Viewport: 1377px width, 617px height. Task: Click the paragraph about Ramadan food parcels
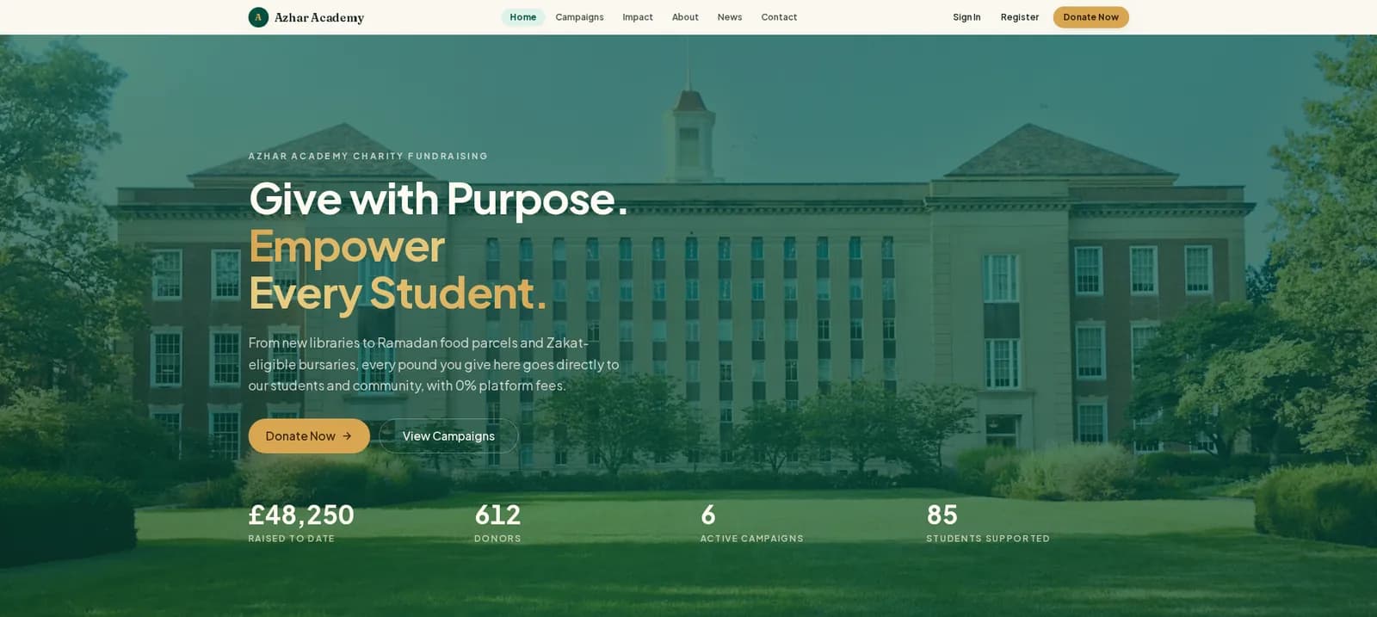point(434,364)
